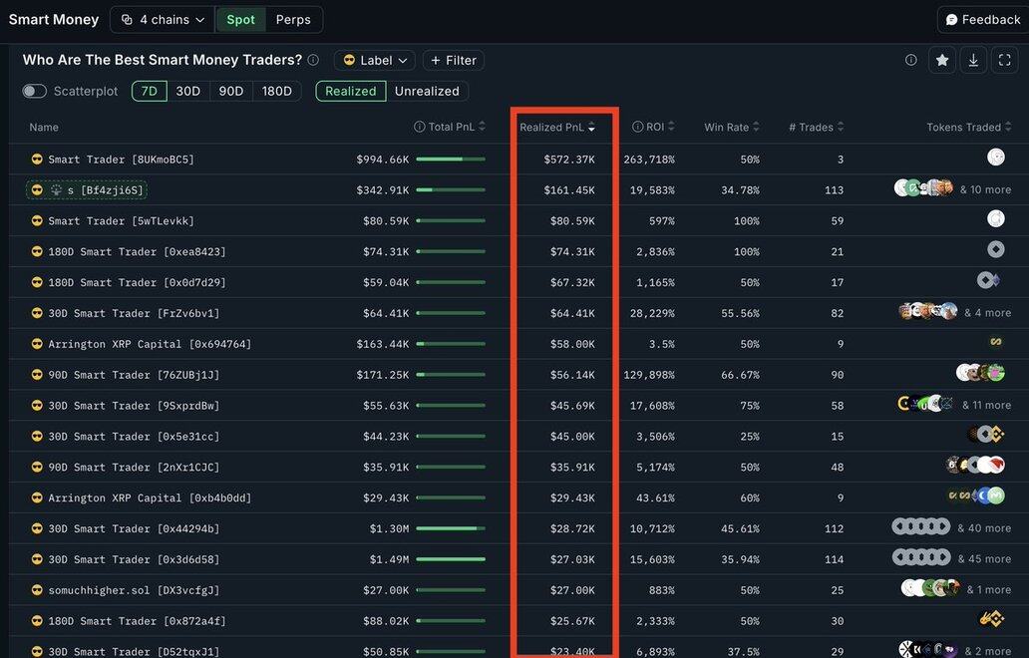Switch to the Perps tab
The image size is (1029, 658).
(293, 20)
